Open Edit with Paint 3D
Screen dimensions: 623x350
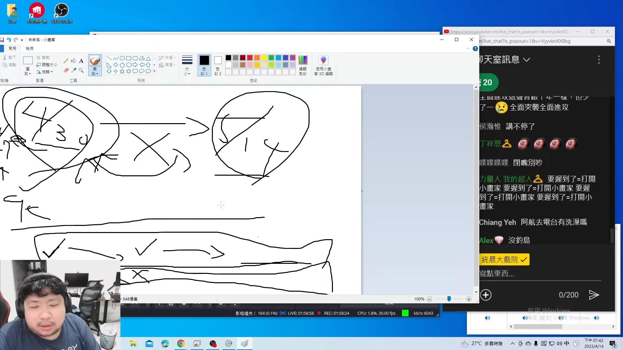tap(323, 65)
